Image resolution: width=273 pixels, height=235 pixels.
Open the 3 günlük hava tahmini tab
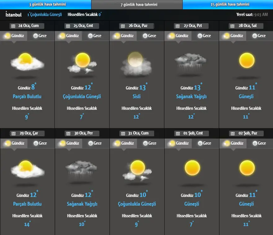46,5
